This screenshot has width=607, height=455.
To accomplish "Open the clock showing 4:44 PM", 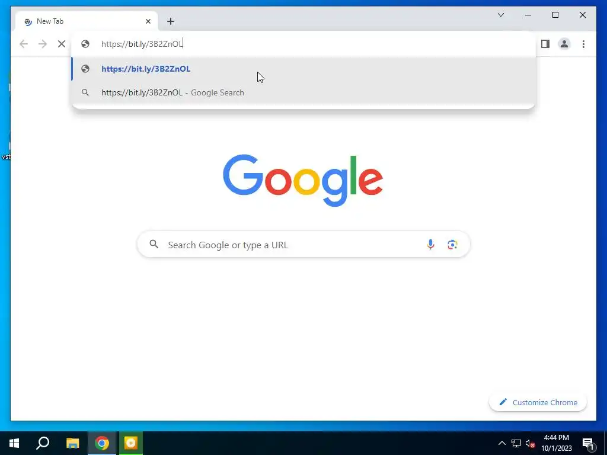I will point(556,443).
